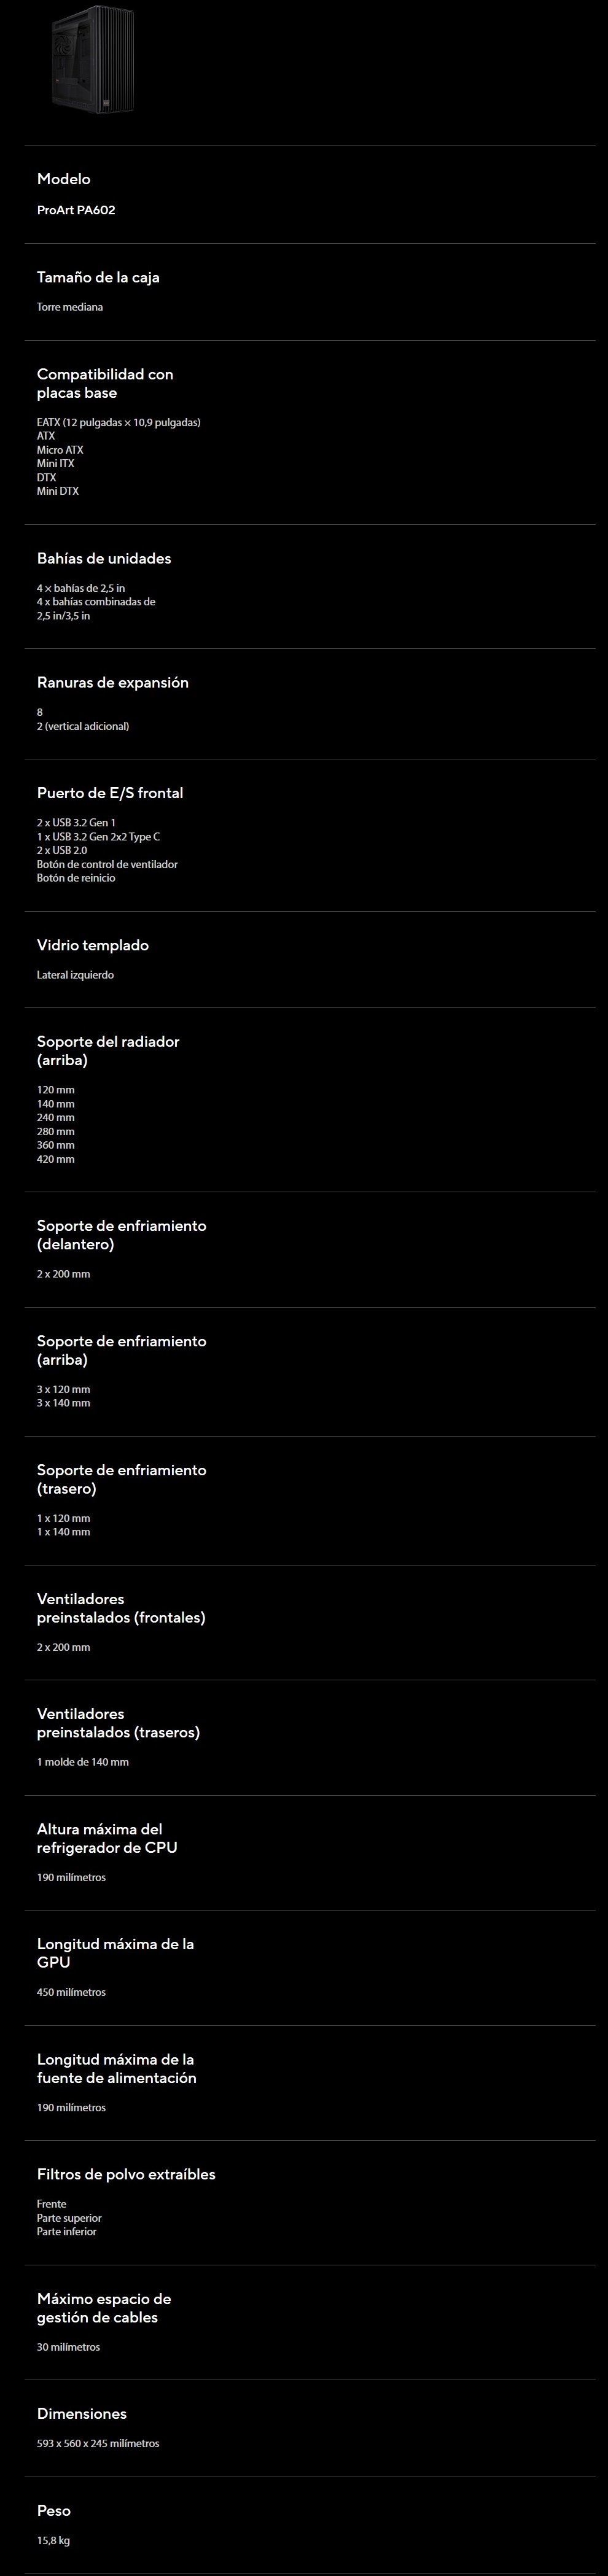Image resolution: width=608 pixels, height=2576 pixels.
Task: Click the Longitud máxima de la GPU heading
Action: [116, 1953]
